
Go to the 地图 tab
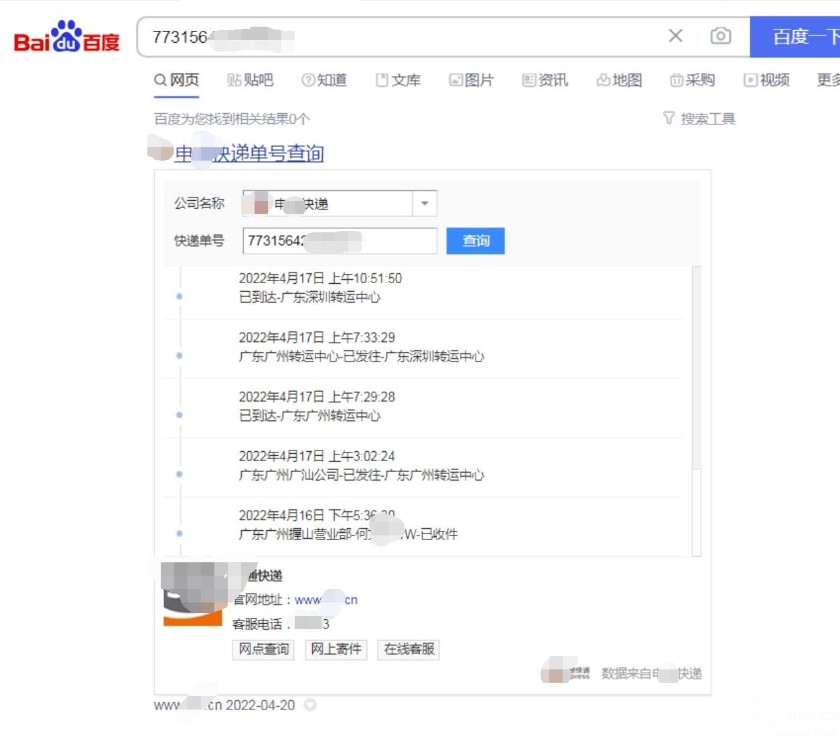click(x=619, y=80)
